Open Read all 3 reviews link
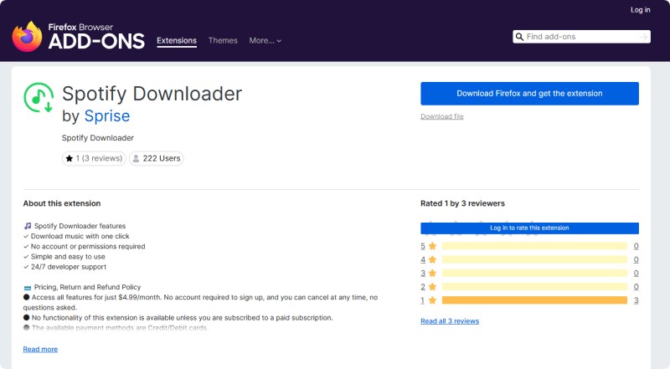 point(450,321)
